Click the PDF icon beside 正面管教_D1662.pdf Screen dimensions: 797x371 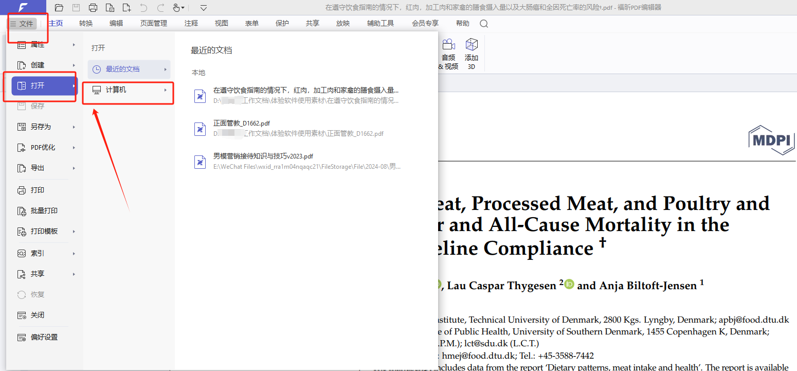200,129
